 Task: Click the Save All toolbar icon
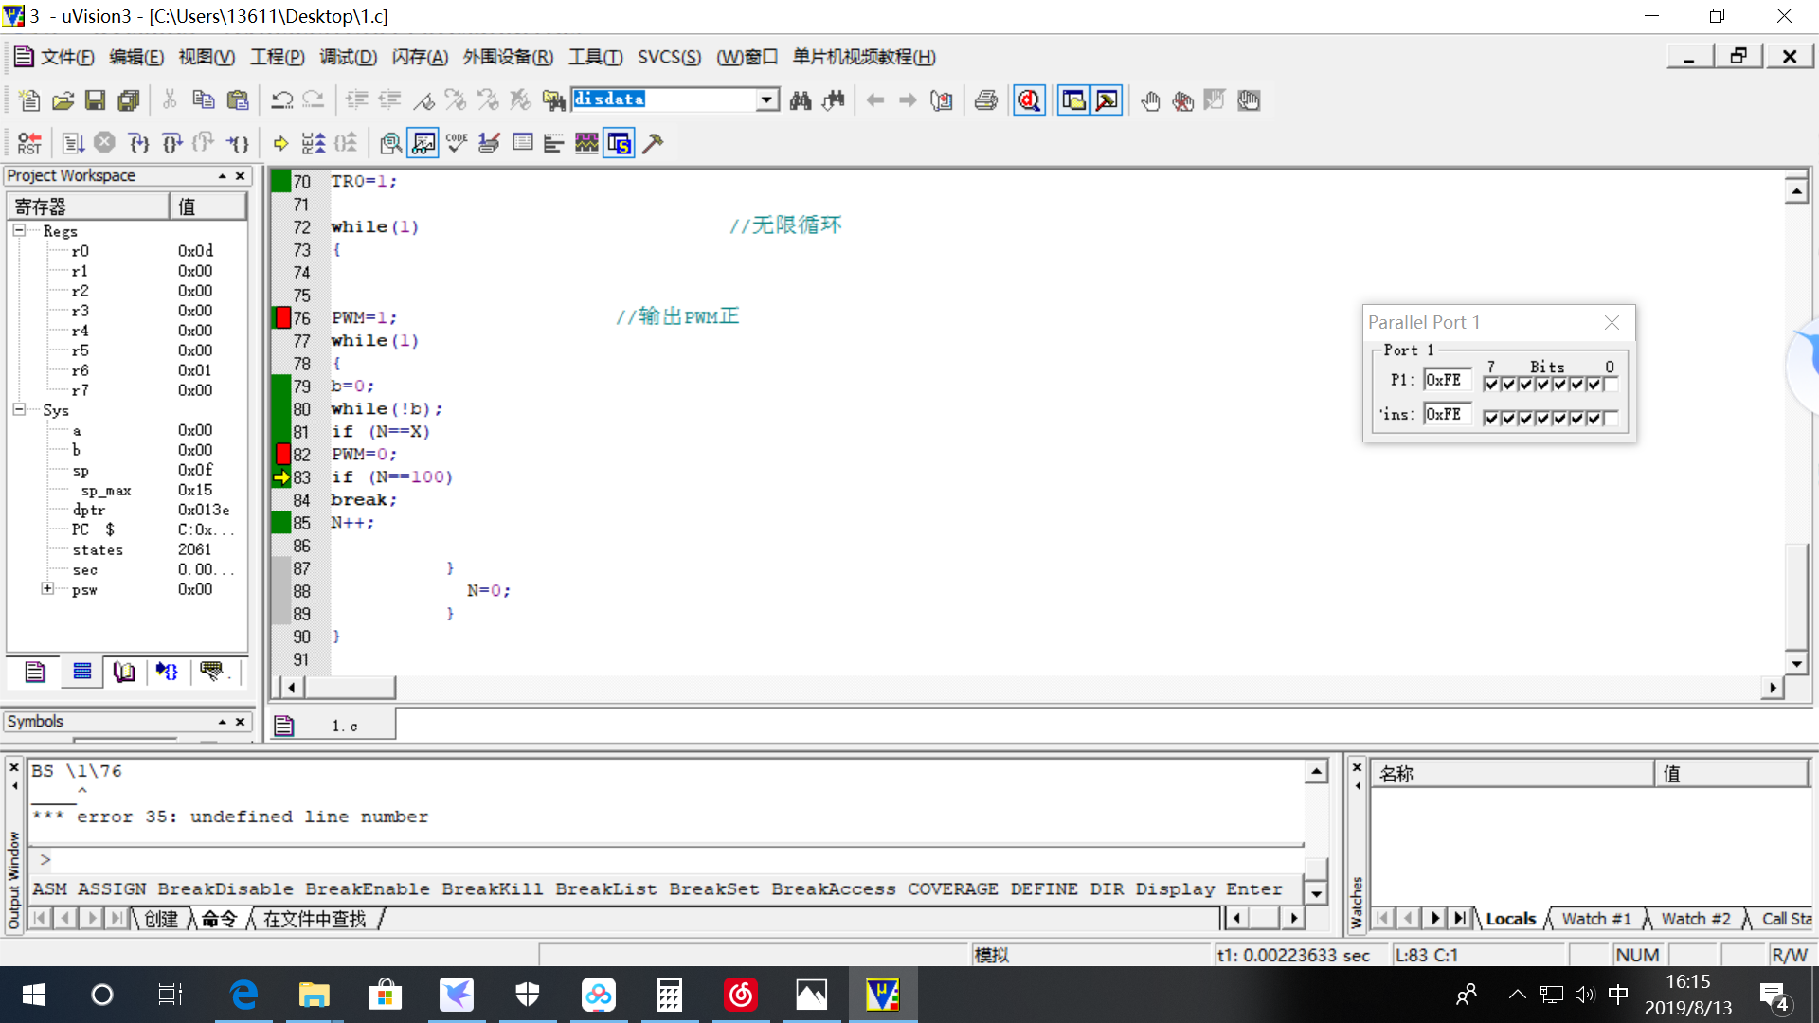pyautogui.click(x=128, y=99)
